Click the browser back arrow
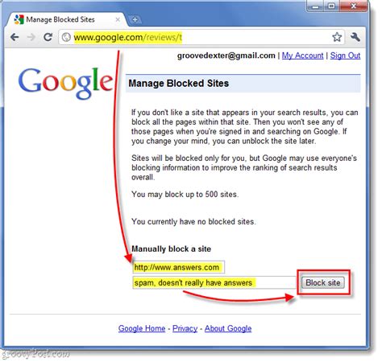The image size is (382, 362). click(15, 37)
